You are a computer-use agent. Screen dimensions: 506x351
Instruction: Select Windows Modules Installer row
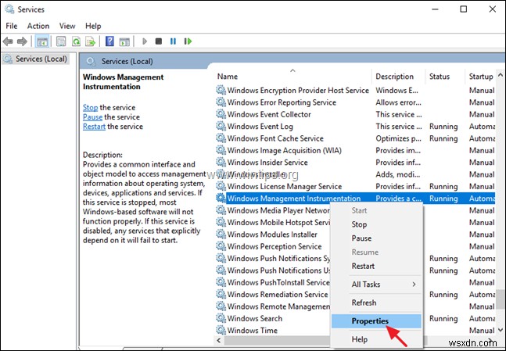point(355,235)
